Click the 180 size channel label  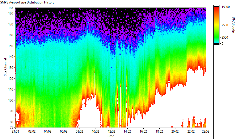click(11, 13)
